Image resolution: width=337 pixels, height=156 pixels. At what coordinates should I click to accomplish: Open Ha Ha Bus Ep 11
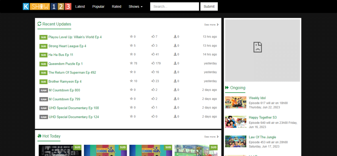61,55
